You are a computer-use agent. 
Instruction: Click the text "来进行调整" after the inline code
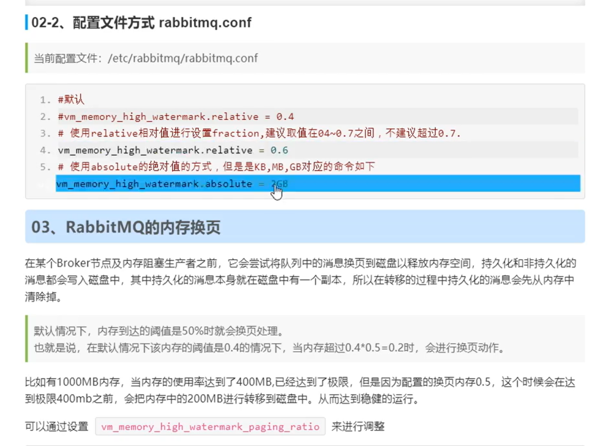[357, 426]
